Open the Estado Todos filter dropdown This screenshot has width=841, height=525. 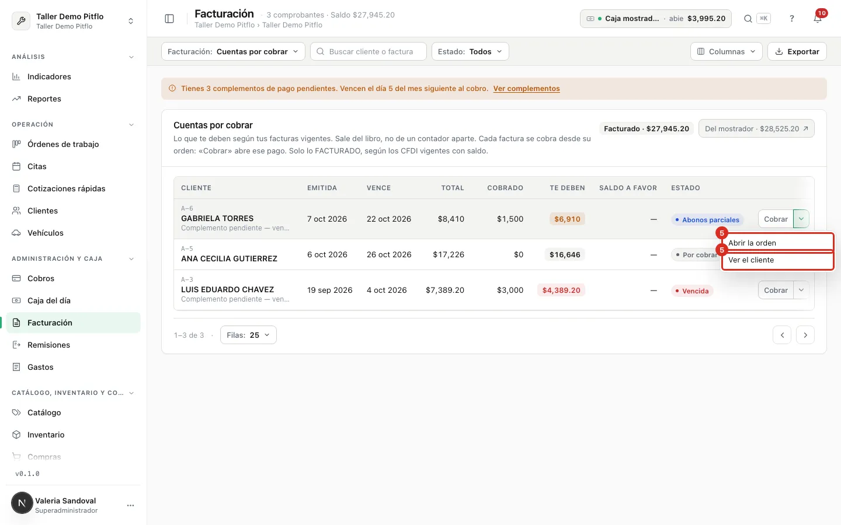470,51
